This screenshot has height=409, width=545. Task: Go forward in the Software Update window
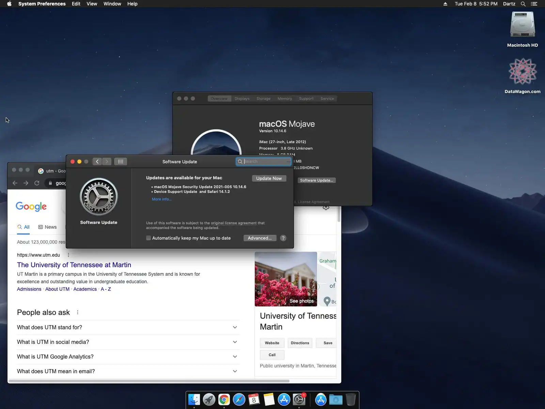click(x=107, y=162)
